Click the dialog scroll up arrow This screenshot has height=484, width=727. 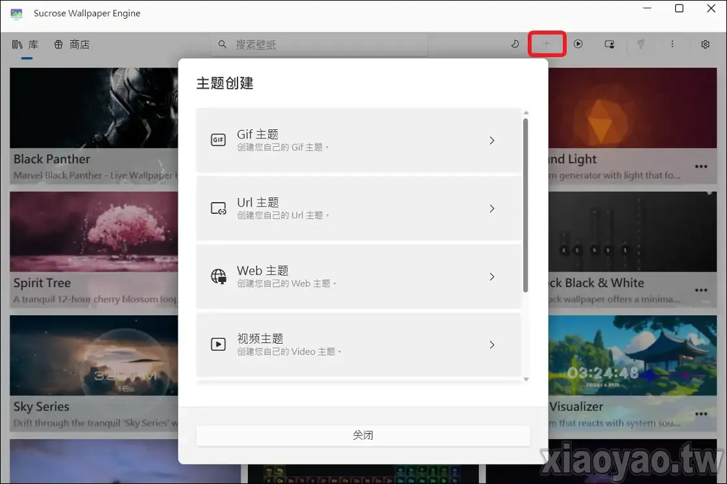pos(526,113)
